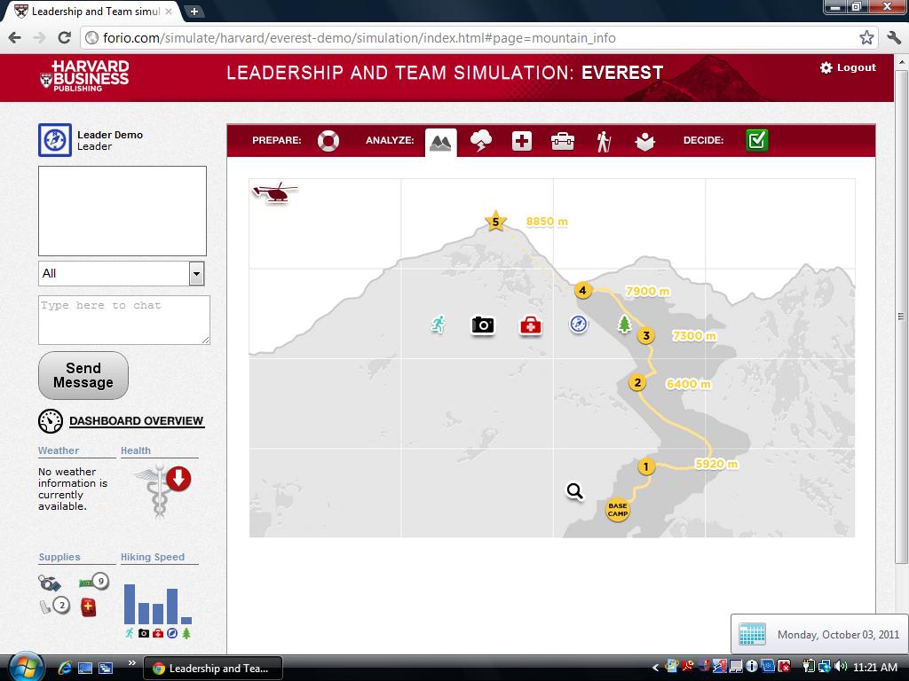Click the camera photographer icon on map

tap(483, 325)
